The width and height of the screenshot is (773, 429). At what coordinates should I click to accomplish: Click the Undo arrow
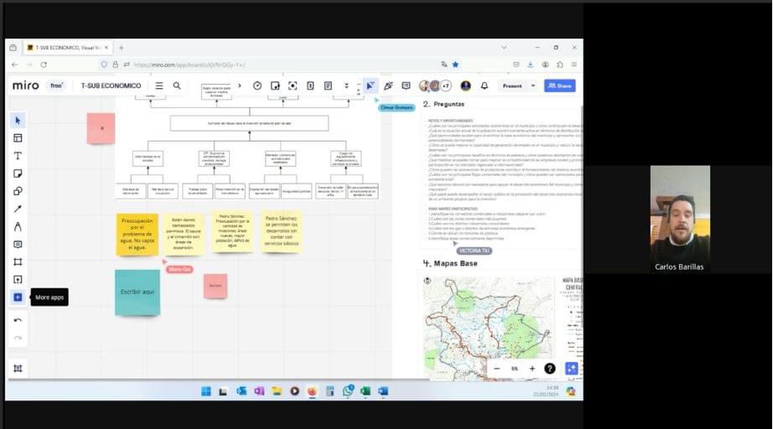[18, 321]
